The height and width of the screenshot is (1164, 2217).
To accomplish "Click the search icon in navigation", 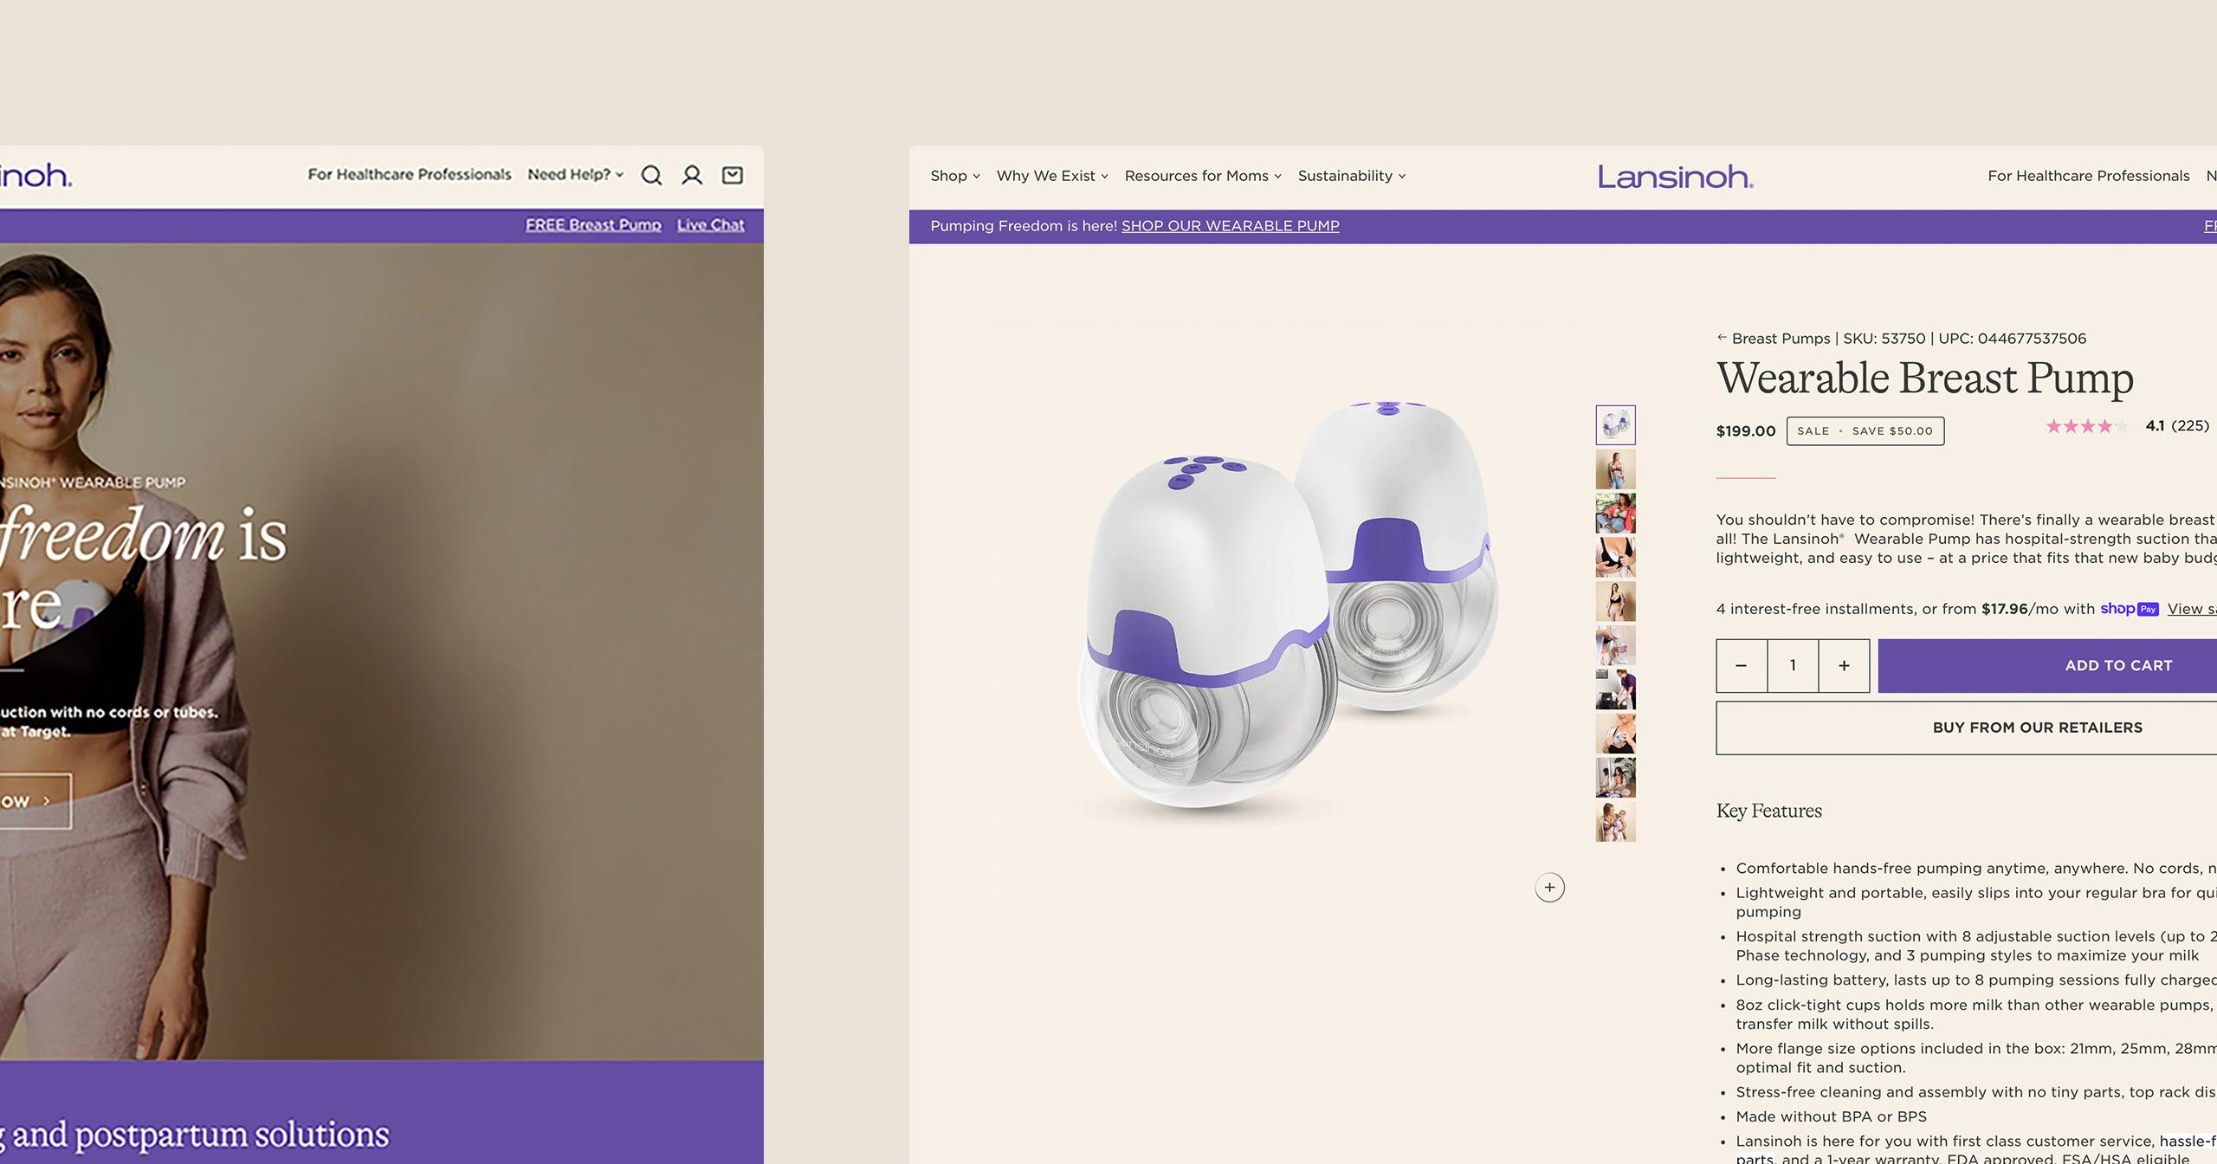I will click(651, 174).
